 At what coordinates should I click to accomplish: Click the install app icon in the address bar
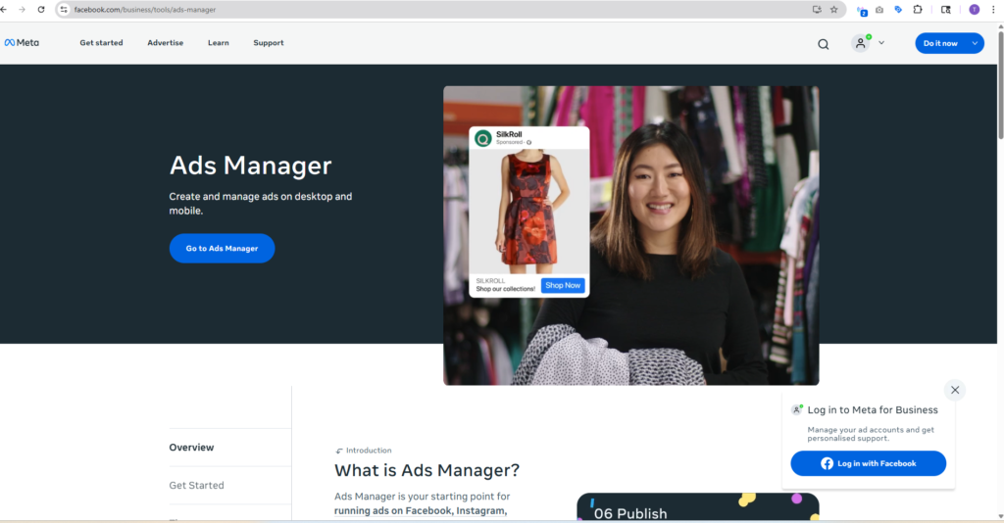tap(817, 10)
